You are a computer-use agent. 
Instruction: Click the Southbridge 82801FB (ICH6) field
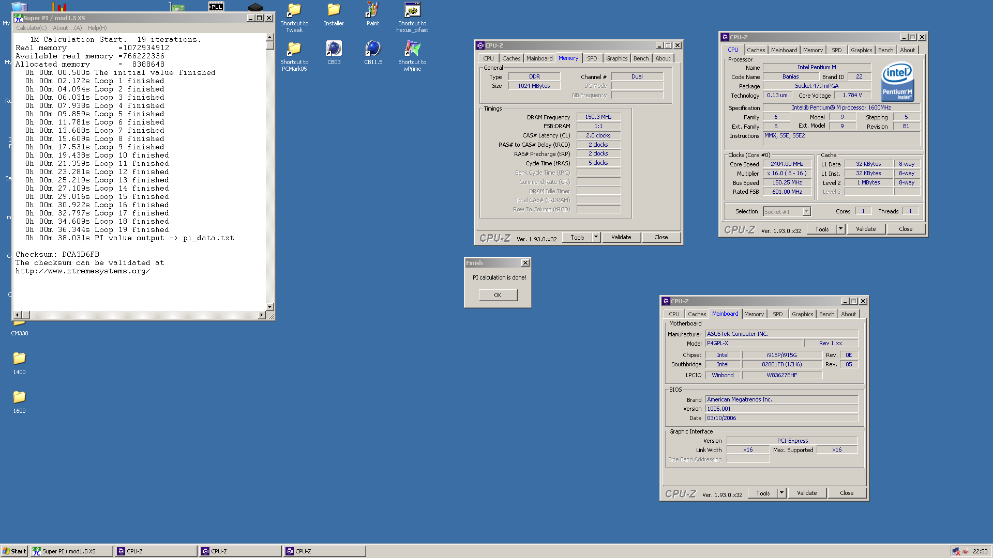tap(781, 364)
